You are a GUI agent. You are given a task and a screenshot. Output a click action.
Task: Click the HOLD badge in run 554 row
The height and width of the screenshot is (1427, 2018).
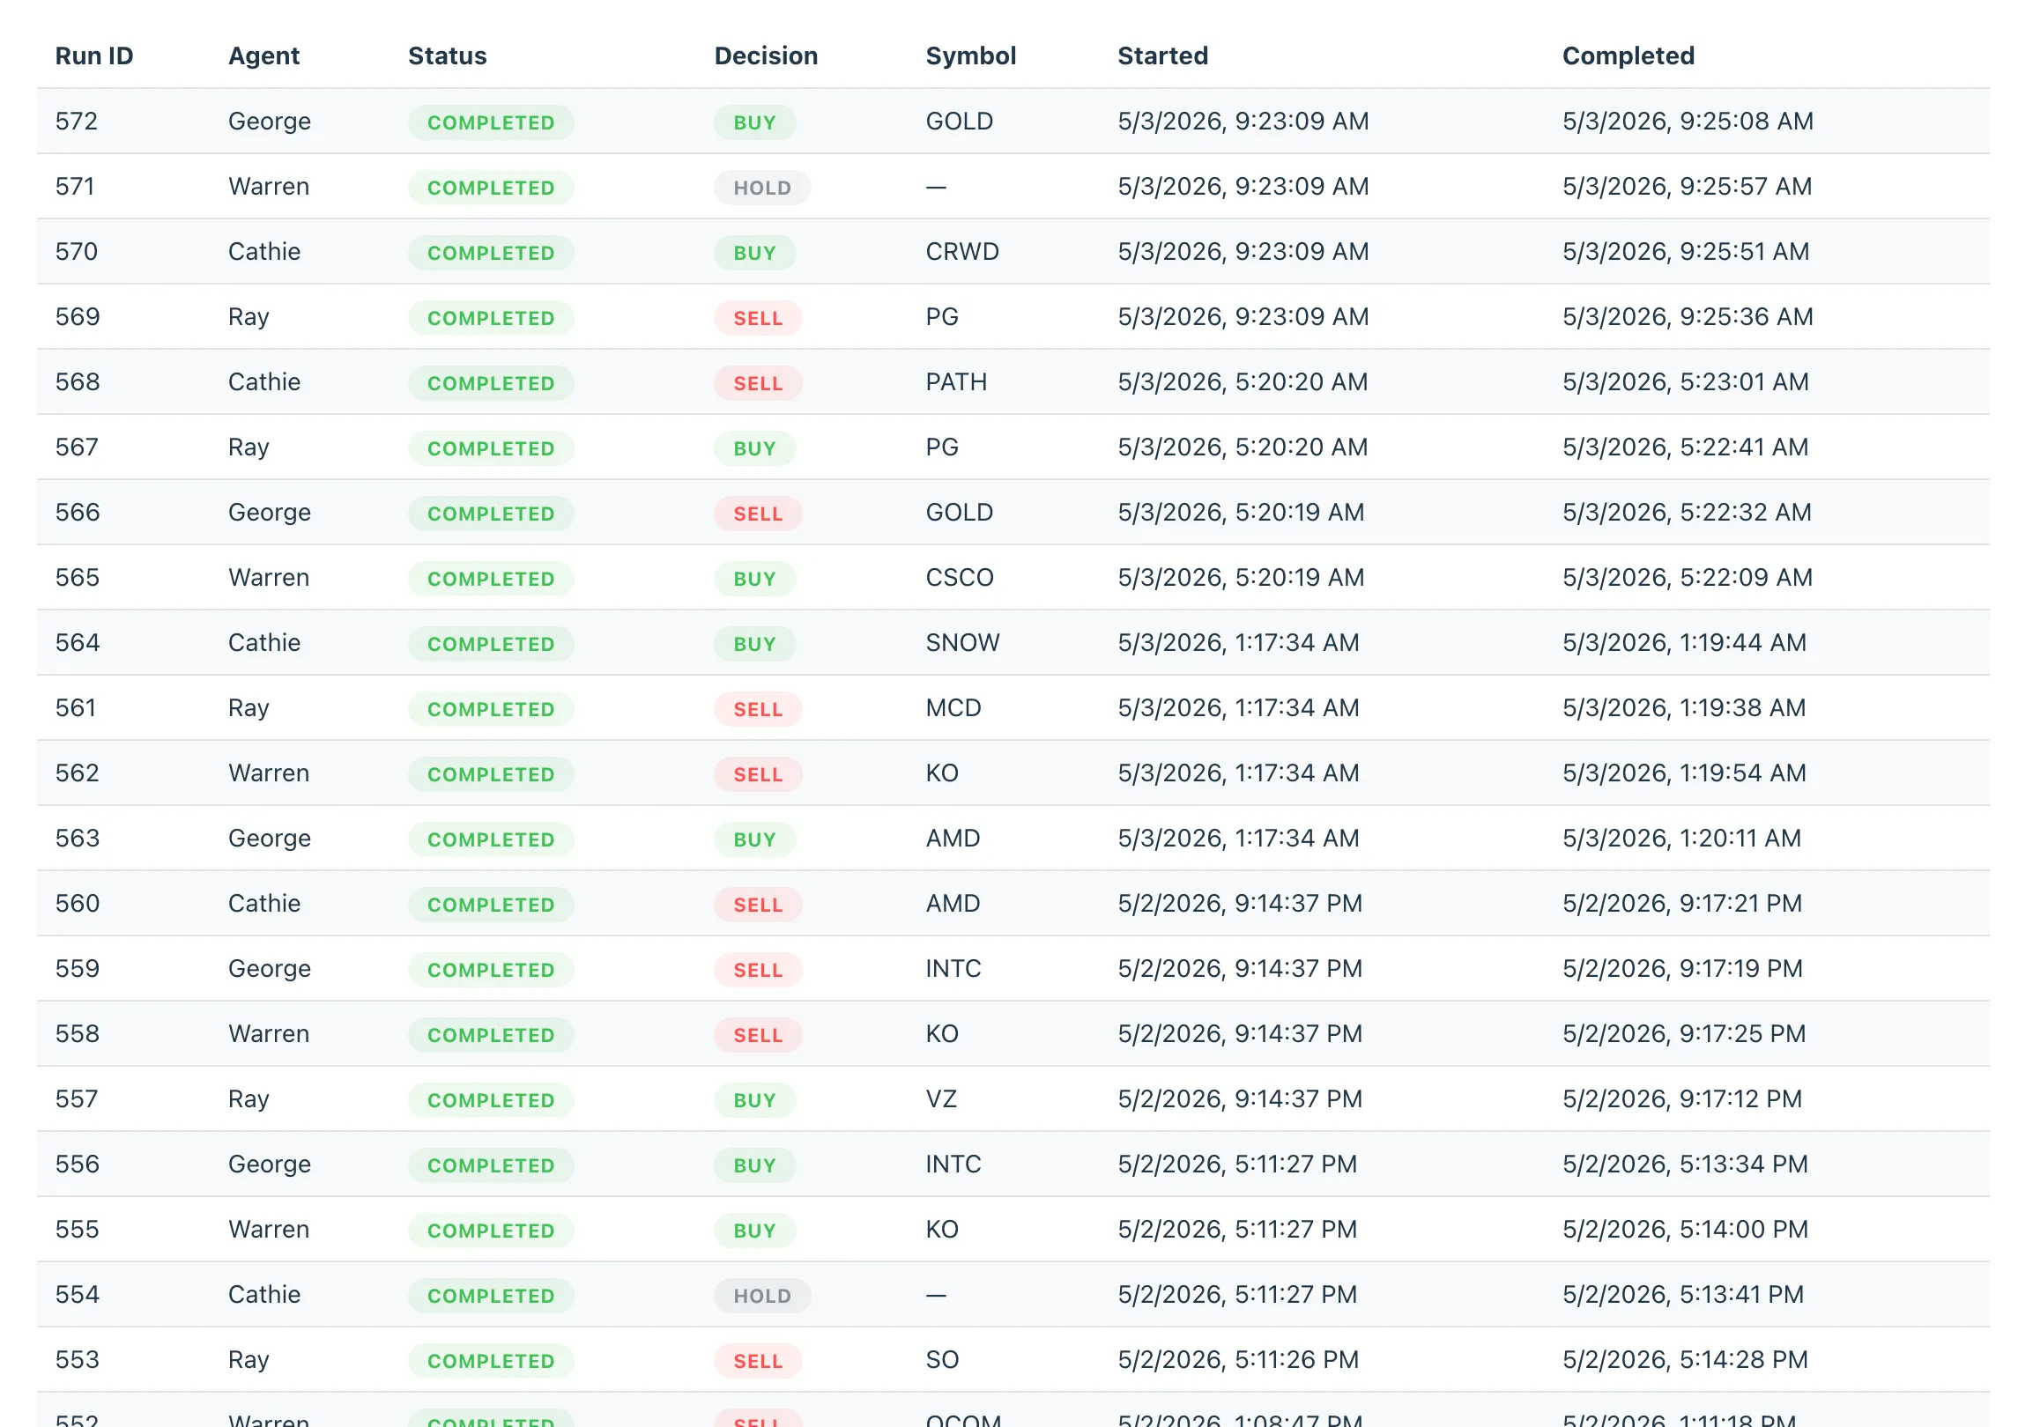[x=762, y=1296]
